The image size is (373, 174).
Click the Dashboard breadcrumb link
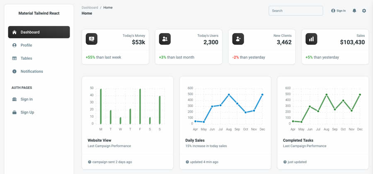(x=90, y=7)
